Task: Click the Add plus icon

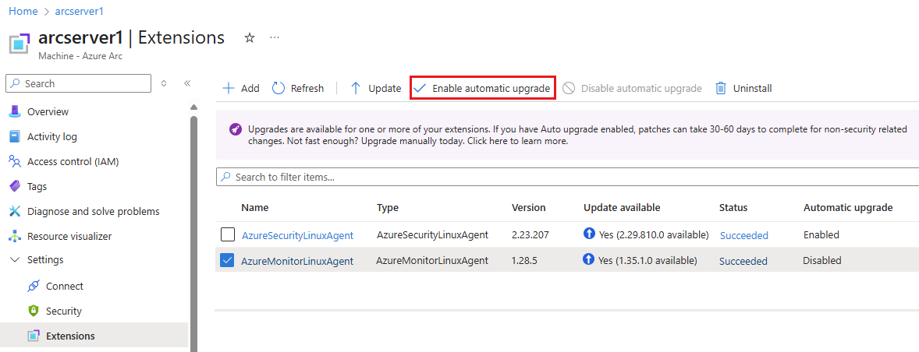Action: [229, 88]
